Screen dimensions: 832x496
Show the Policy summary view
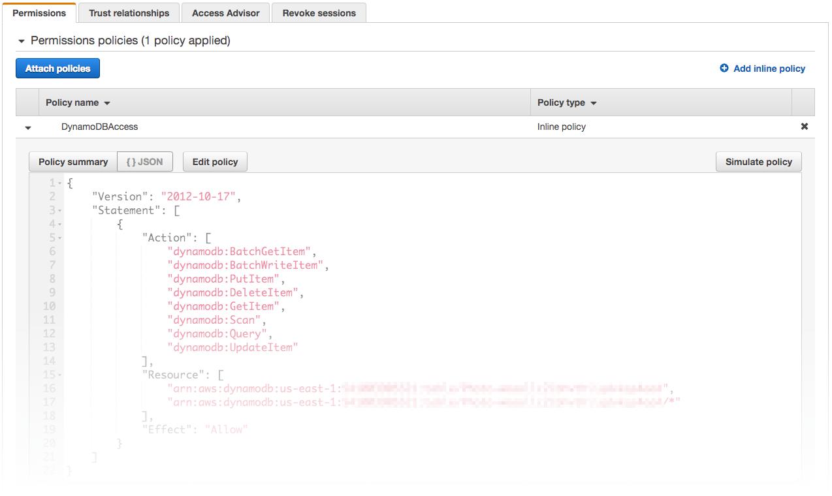coord(73,162)
